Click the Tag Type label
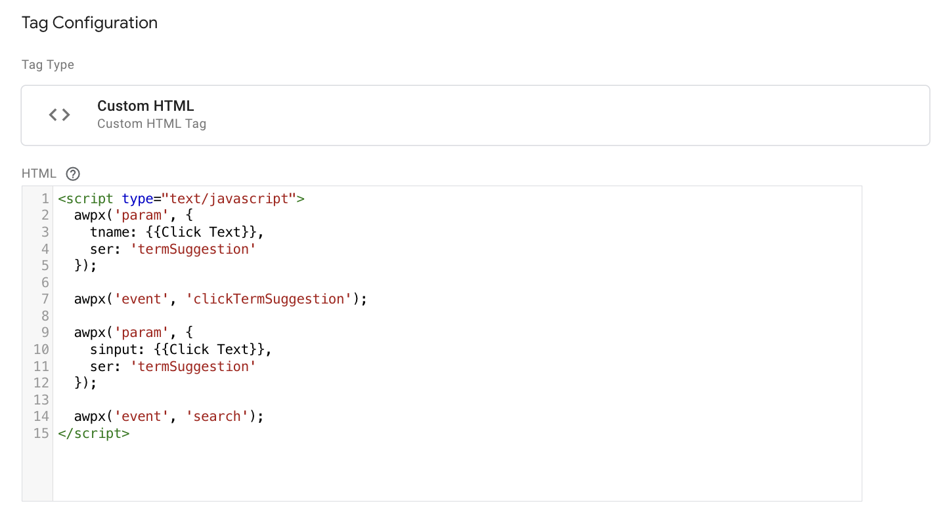 [48, 65]
